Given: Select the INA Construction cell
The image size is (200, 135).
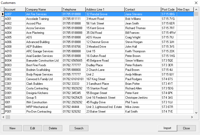Looking at the screenshot, I should (44, 102).
